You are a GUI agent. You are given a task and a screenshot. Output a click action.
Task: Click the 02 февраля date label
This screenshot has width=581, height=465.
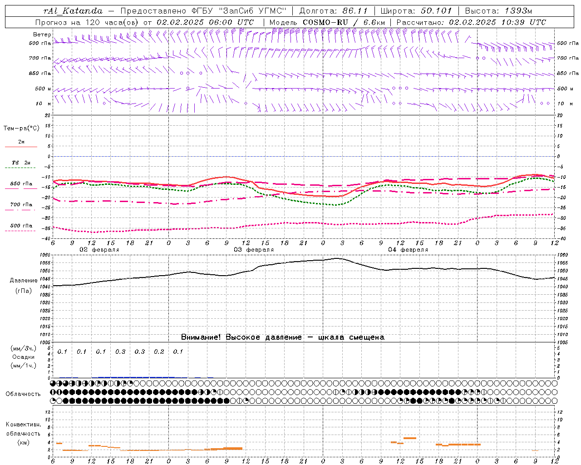(99, 250)
